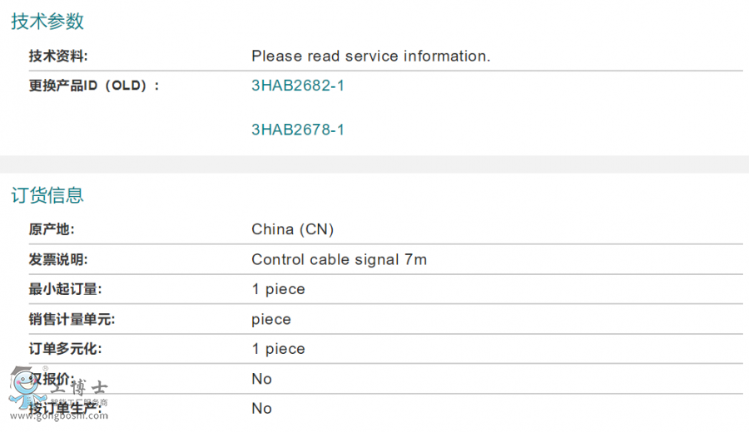Click the '1 piece' value beside 最小起订量
The image size is (749, 432).
tap(278, 290)
